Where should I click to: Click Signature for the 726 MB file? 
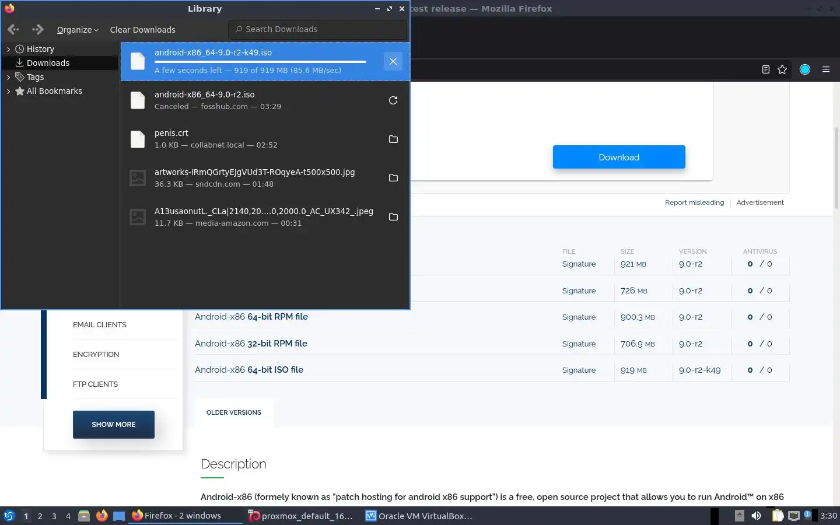(x=579, y=291)
